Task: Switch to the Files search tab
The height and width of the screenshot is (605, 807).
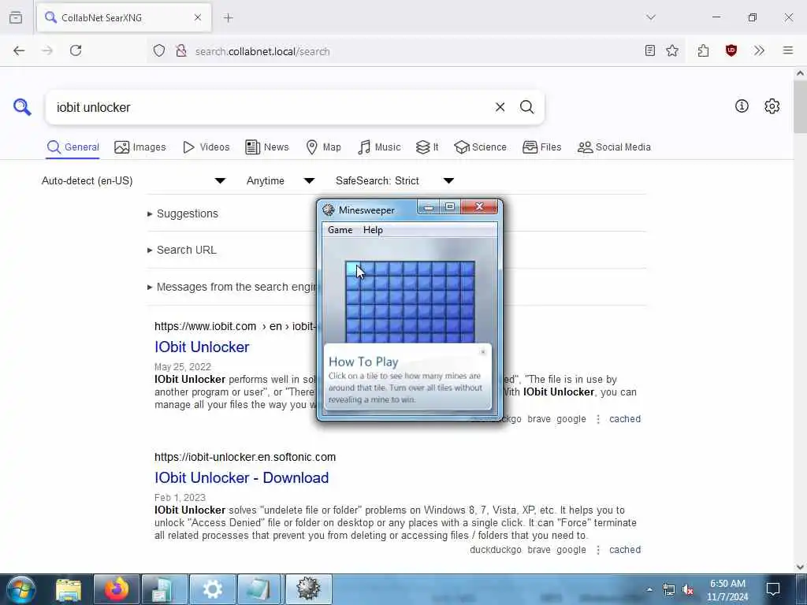Action: 542,147
